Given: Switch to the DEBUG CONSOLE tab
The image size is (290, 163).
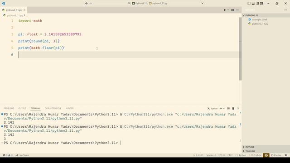Looking at the screenshot, I should [x=53, y=108].
